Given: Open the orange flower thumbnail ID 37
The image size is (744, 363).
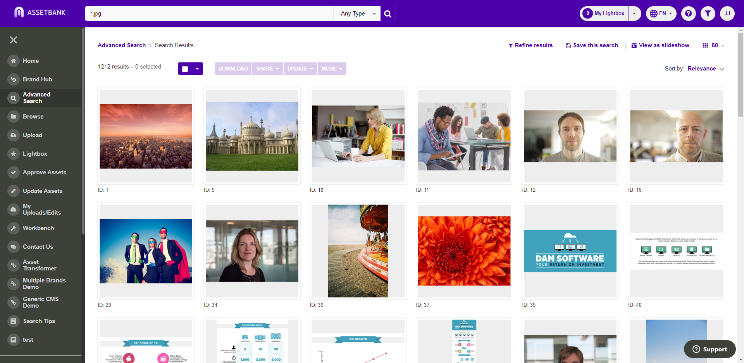Looking at the screenshot, I should tap(464, 251).
